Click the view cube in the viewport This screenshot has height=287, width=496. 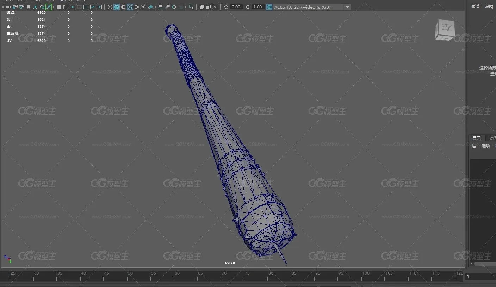coord(445,31)
